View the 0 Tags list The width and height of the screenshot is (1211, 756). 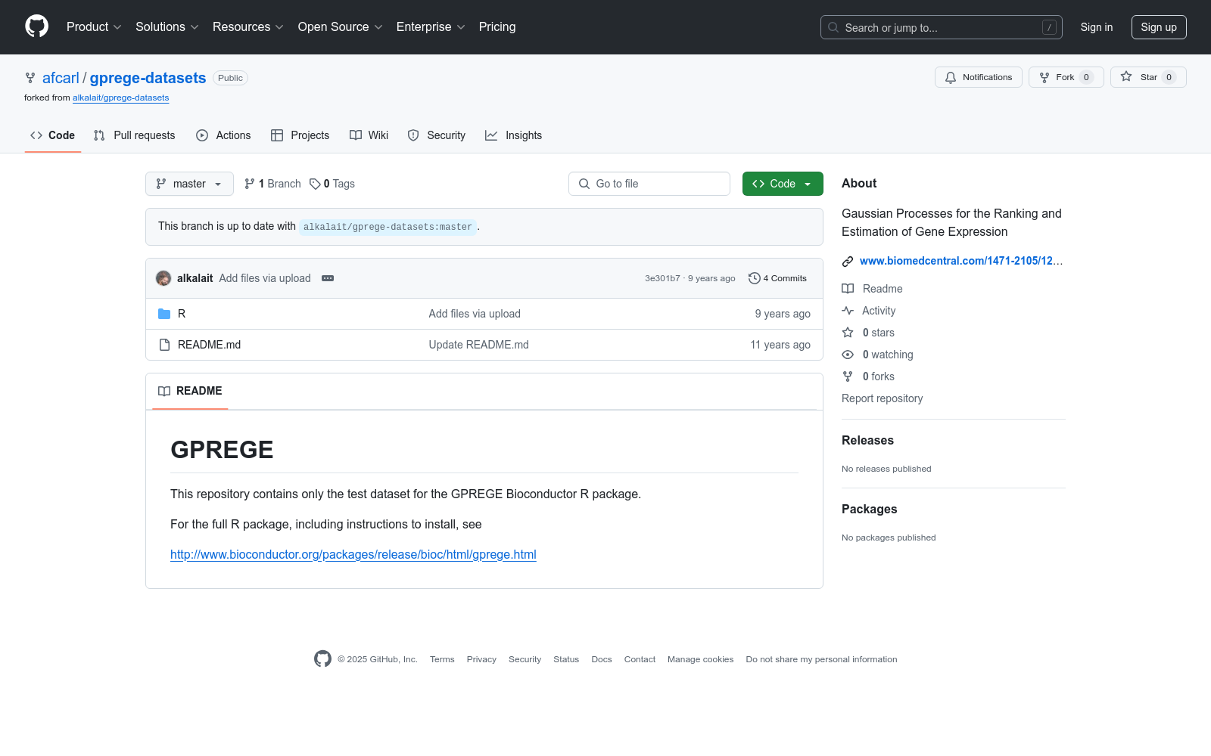(332, 184)
